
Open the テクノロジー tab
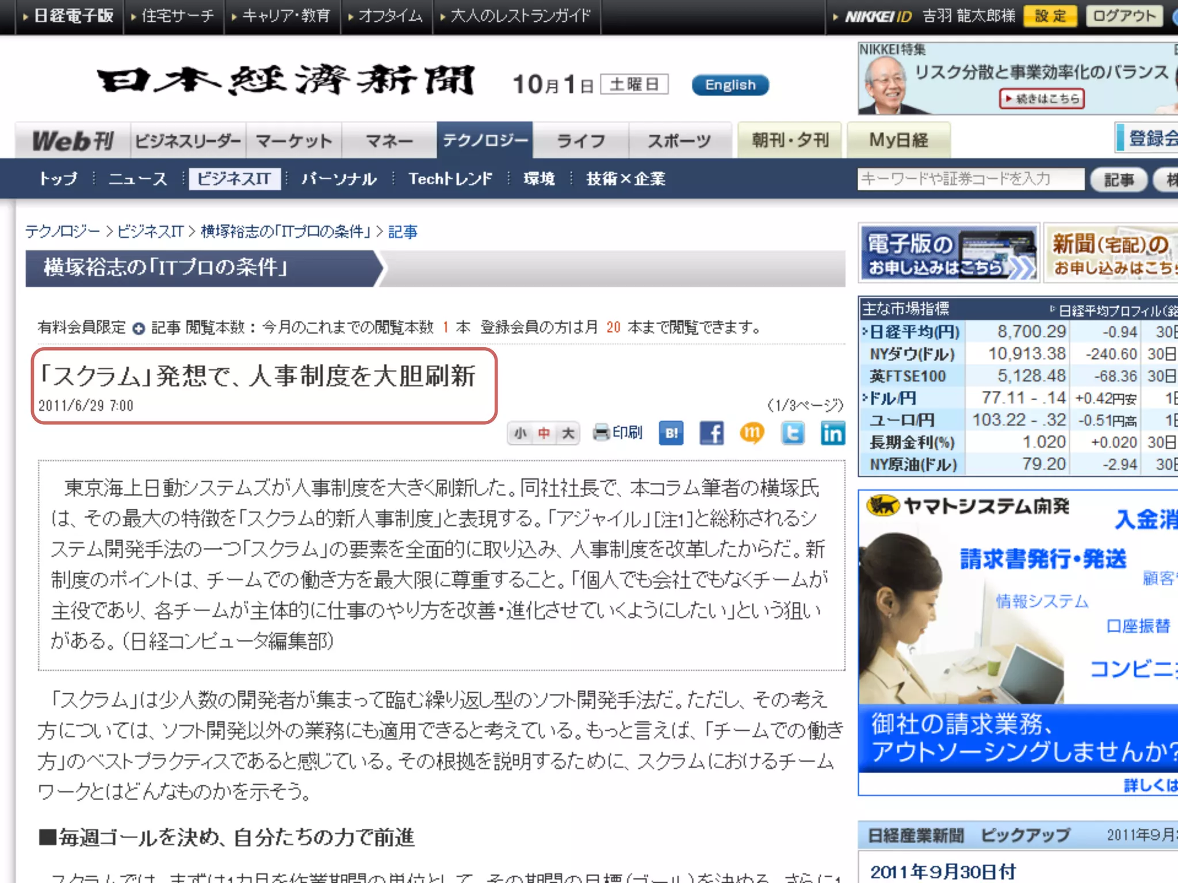point(485,140)
